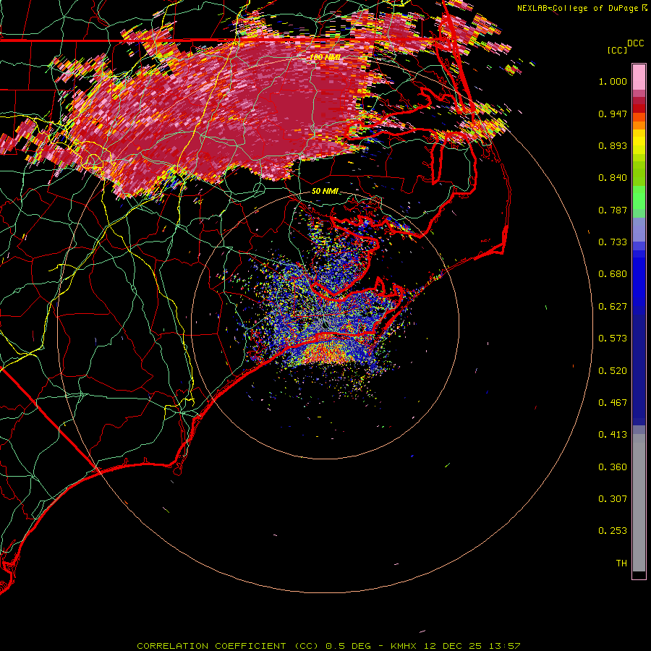Viewport: 651px width, 651px height.
Task: Click the 50 NMI range ring label
Action: tap(325, 192)
